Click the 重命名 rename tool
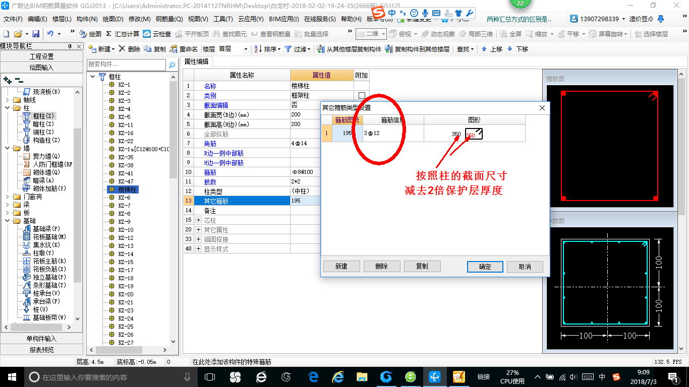 184,49
